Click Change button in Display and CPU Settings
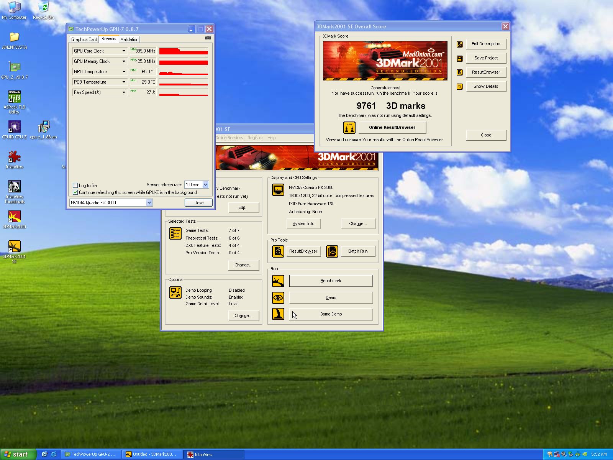The width and height of the screenshot is (613, 460). point(358,224)
